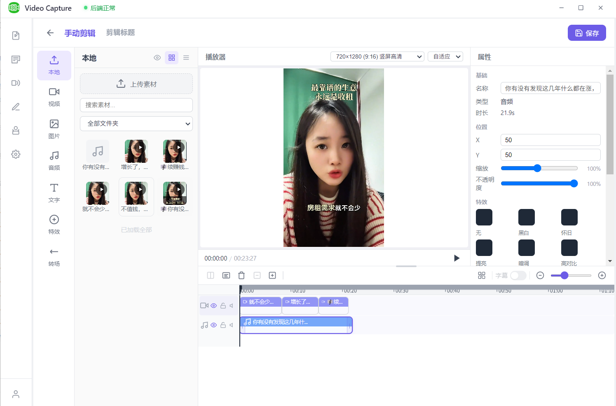Viewport: 616px width, 406px height.
Task: Open the pencil edit icon in left sidebar
Action: click(16, 107)
